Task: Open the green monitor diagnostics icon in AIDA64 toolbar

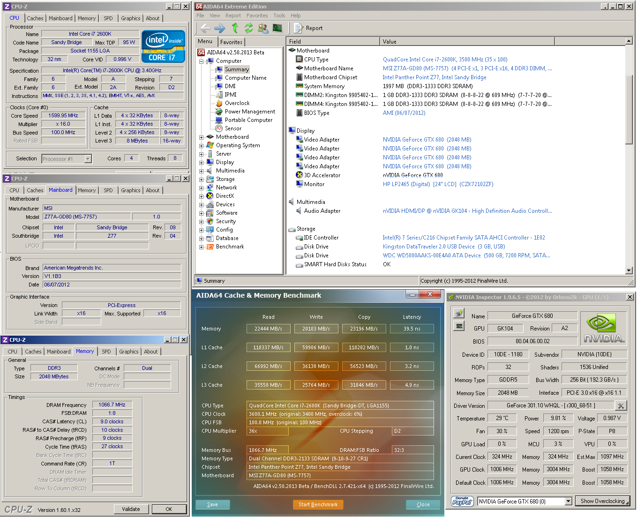Action: coord(277,28)
